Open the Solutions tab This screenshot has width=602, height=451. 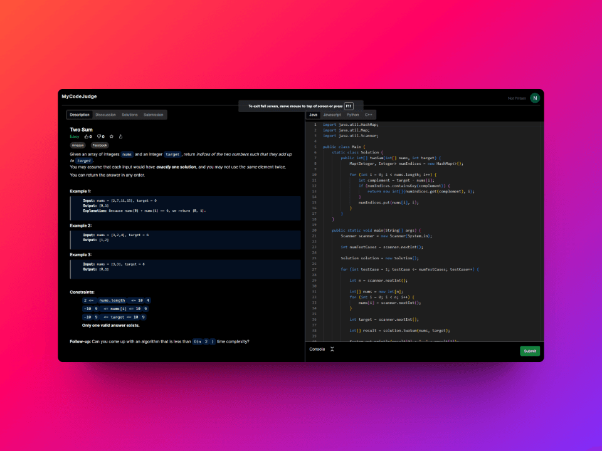(x=130, y=115)
